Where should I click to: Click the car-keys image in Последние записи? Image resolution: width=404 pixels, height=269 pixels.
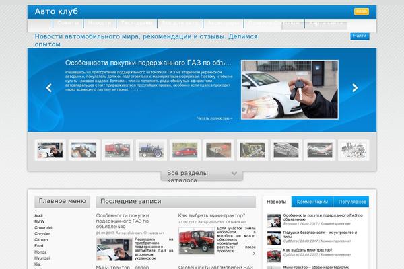click(x=114, y=249)
